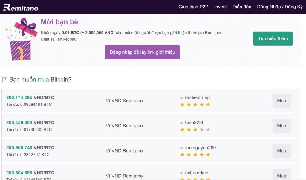Click the word mua in the Bitcoin heading

tap(43, 80)
